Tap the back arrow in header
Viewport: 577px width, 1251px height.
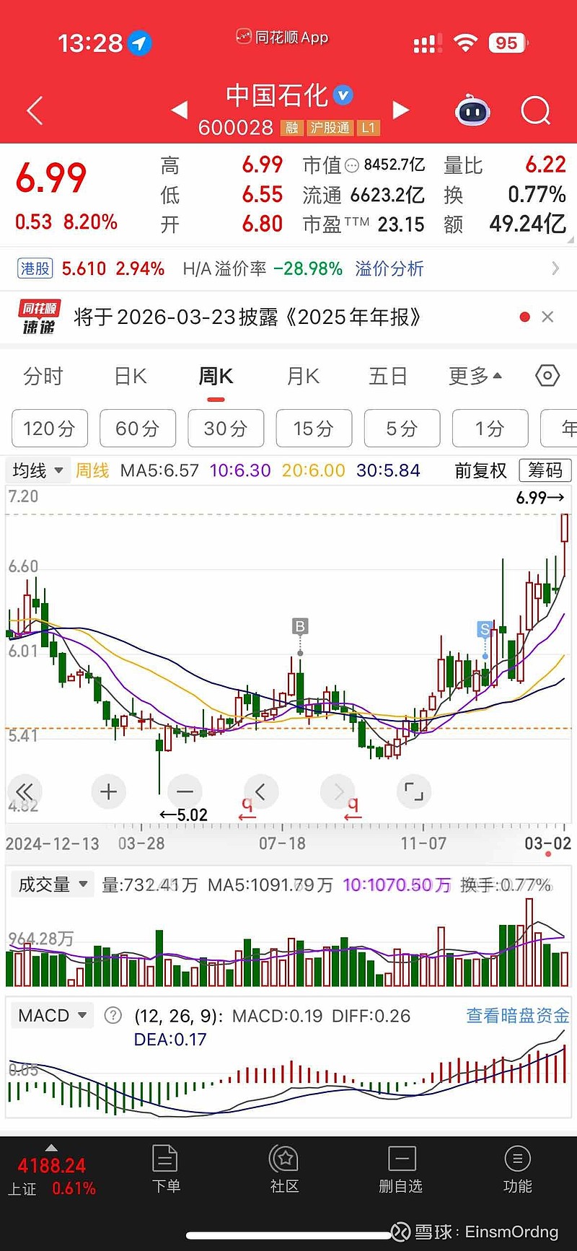35,111
